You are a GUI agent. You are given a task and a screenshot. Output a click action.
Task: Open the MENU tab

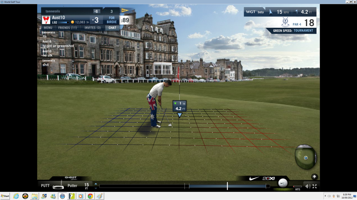pyautogui.click(x=48, y=28)
